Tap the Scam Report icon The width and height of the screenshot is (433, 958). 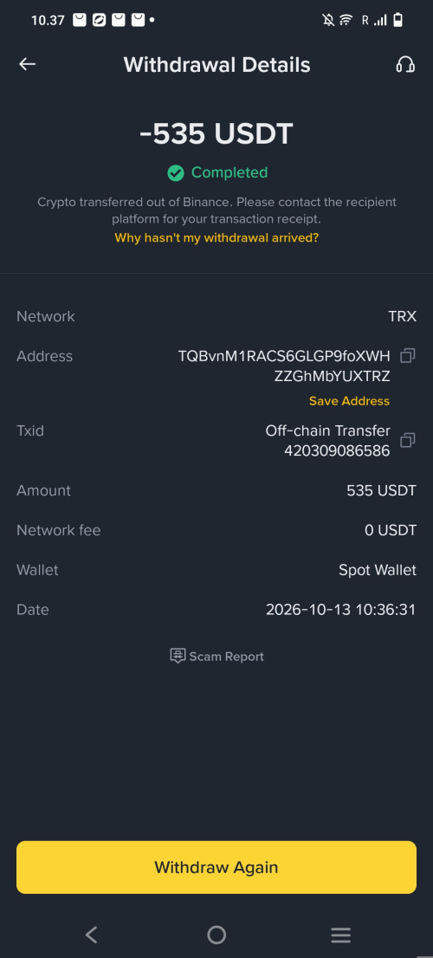pos(178,657)
